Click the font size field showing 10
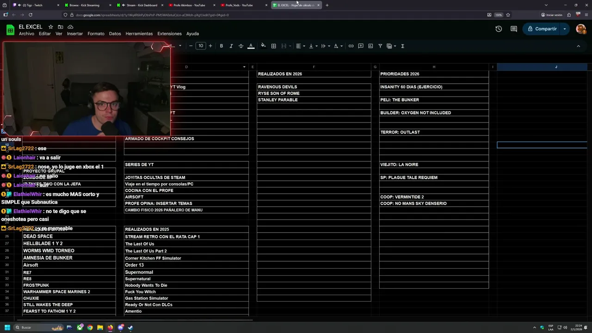The width and height of the screenshot is (592, 333). pos(201,46)
